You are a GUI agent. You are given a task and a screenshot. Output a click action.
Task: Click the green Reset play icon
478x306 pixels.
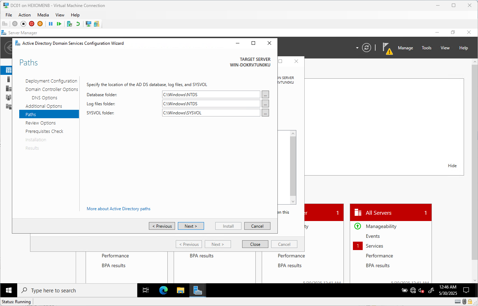(x=59, y=24)
